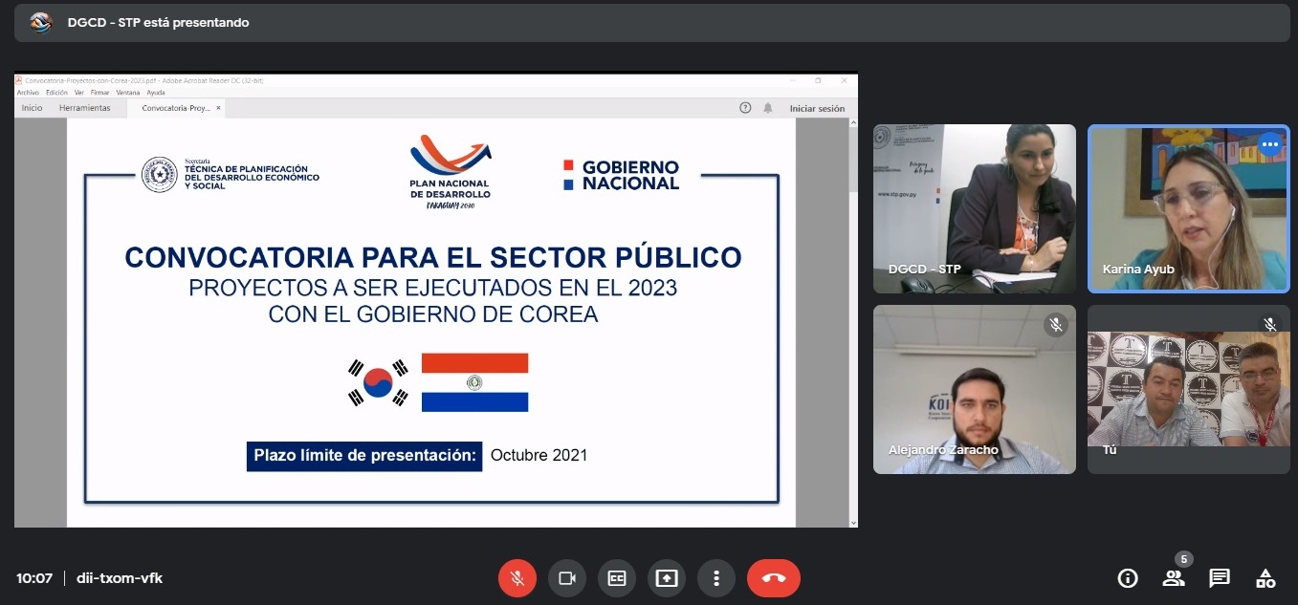The height and width of the screenshot is (605, 1298).
Task: Select the Convocatoria-Proy... document tab
Action: click(x=175, y=108)
